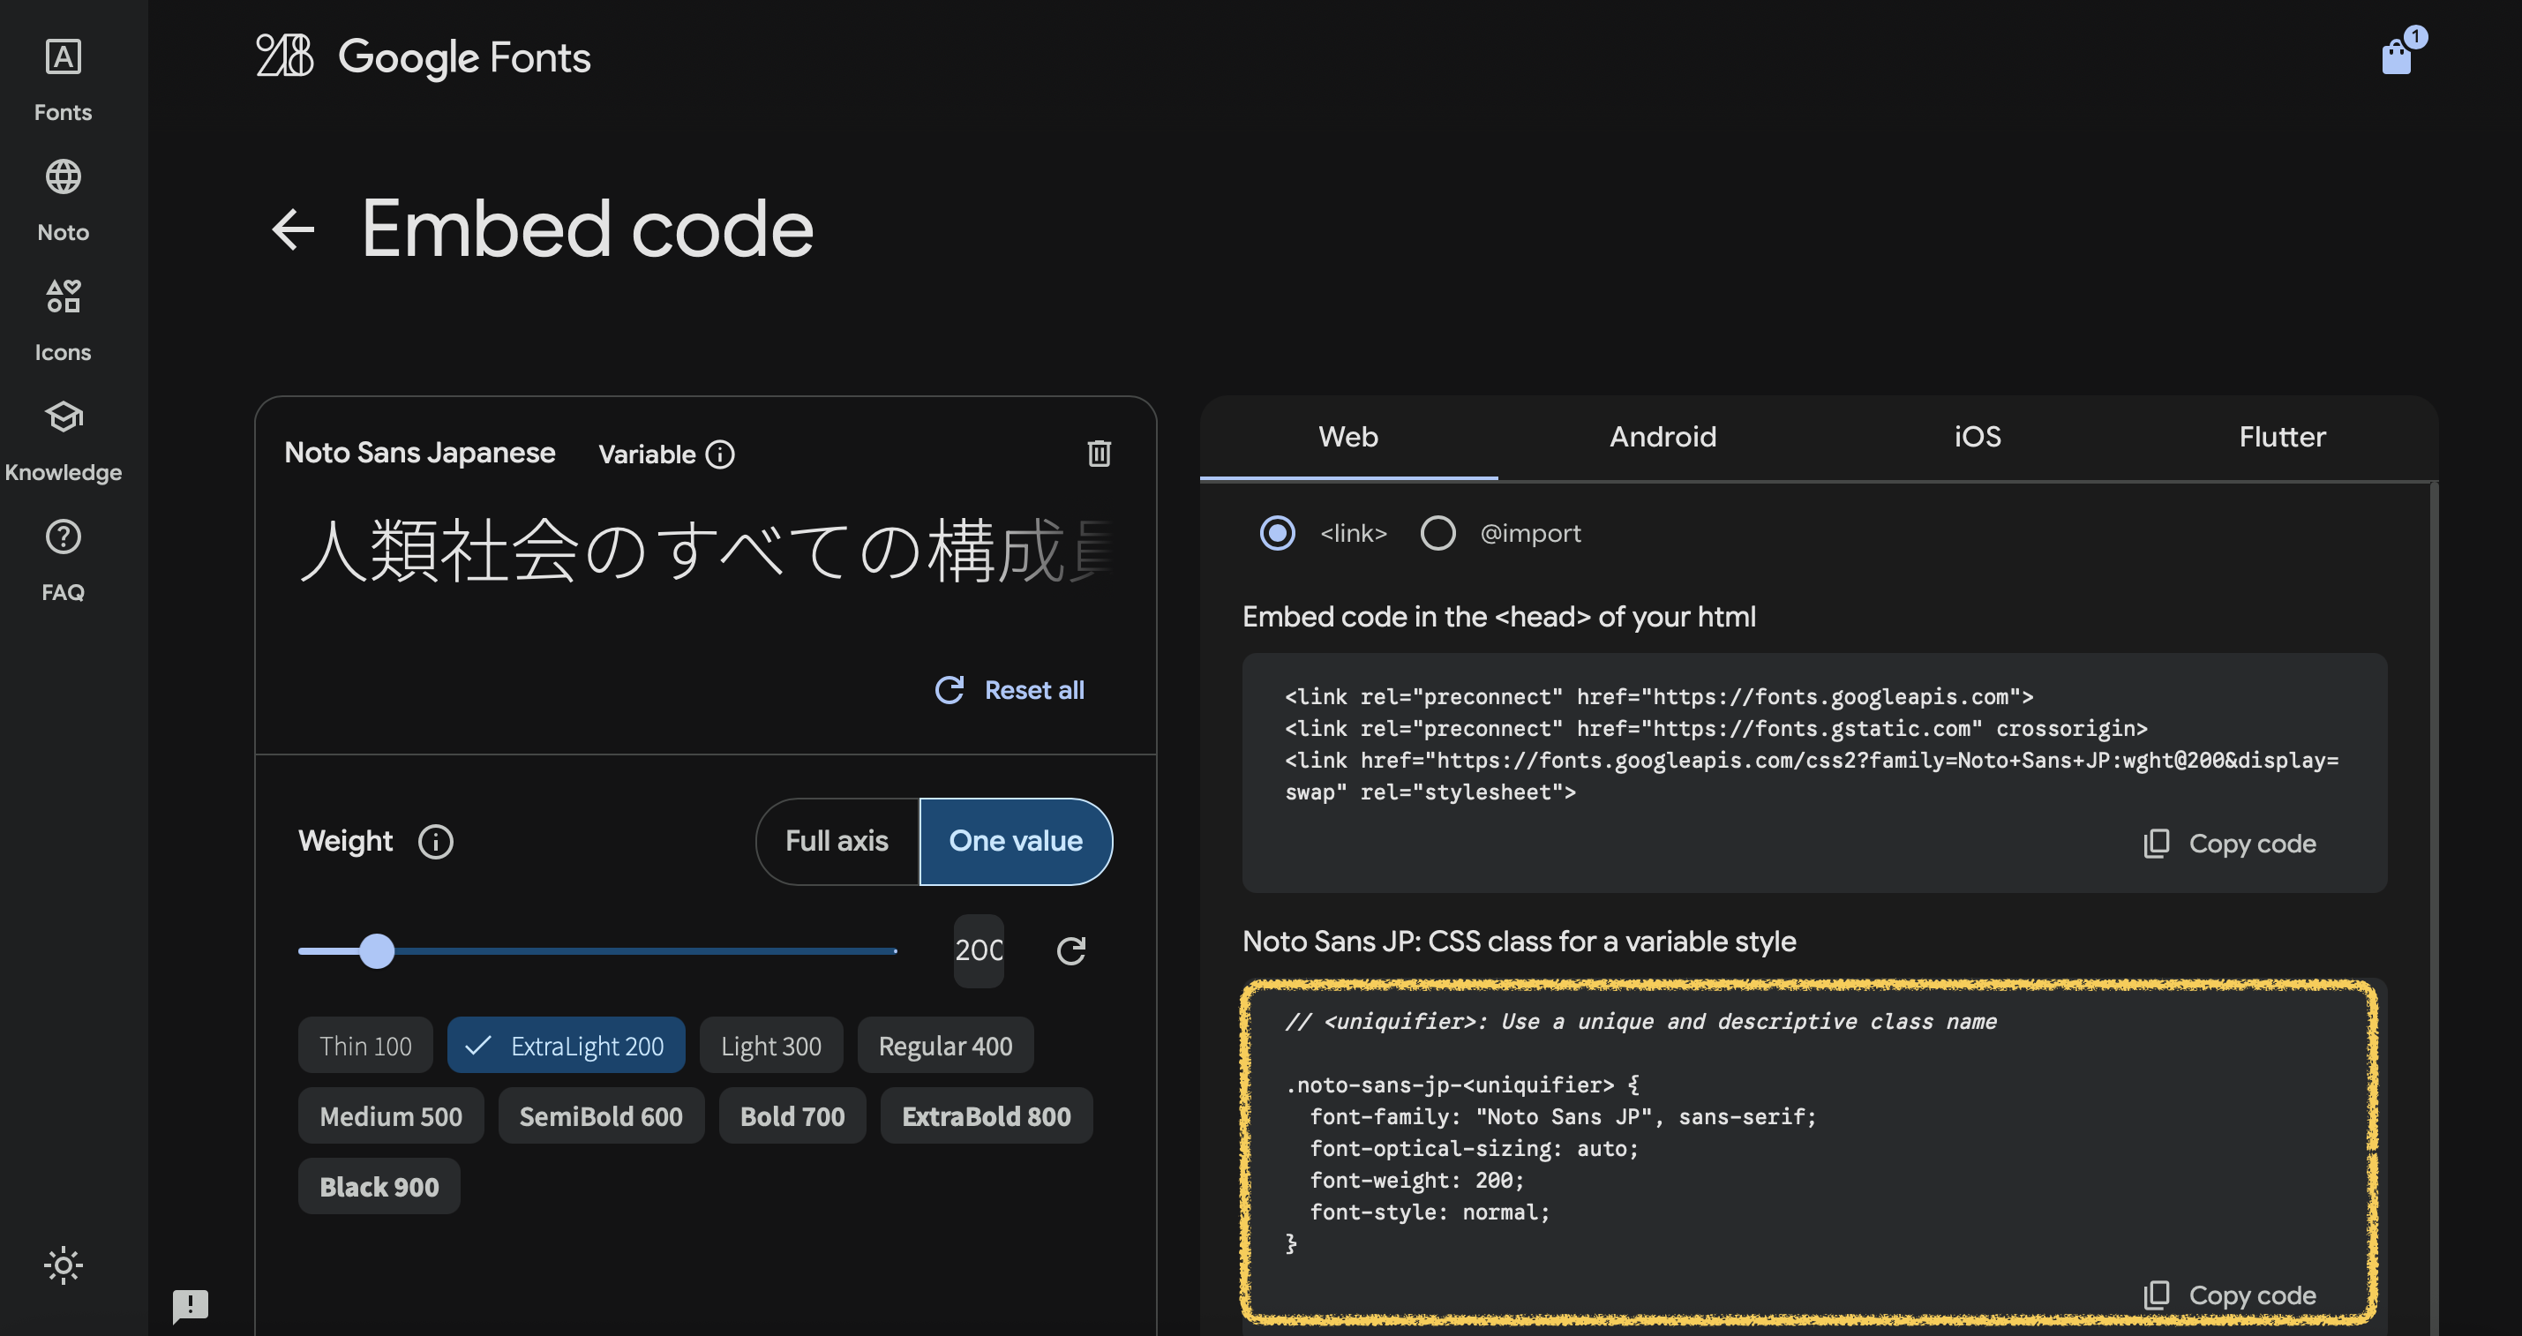Choose the Regular 400 weight chip
The image size is (2522, 1336).
(945, 1046)
